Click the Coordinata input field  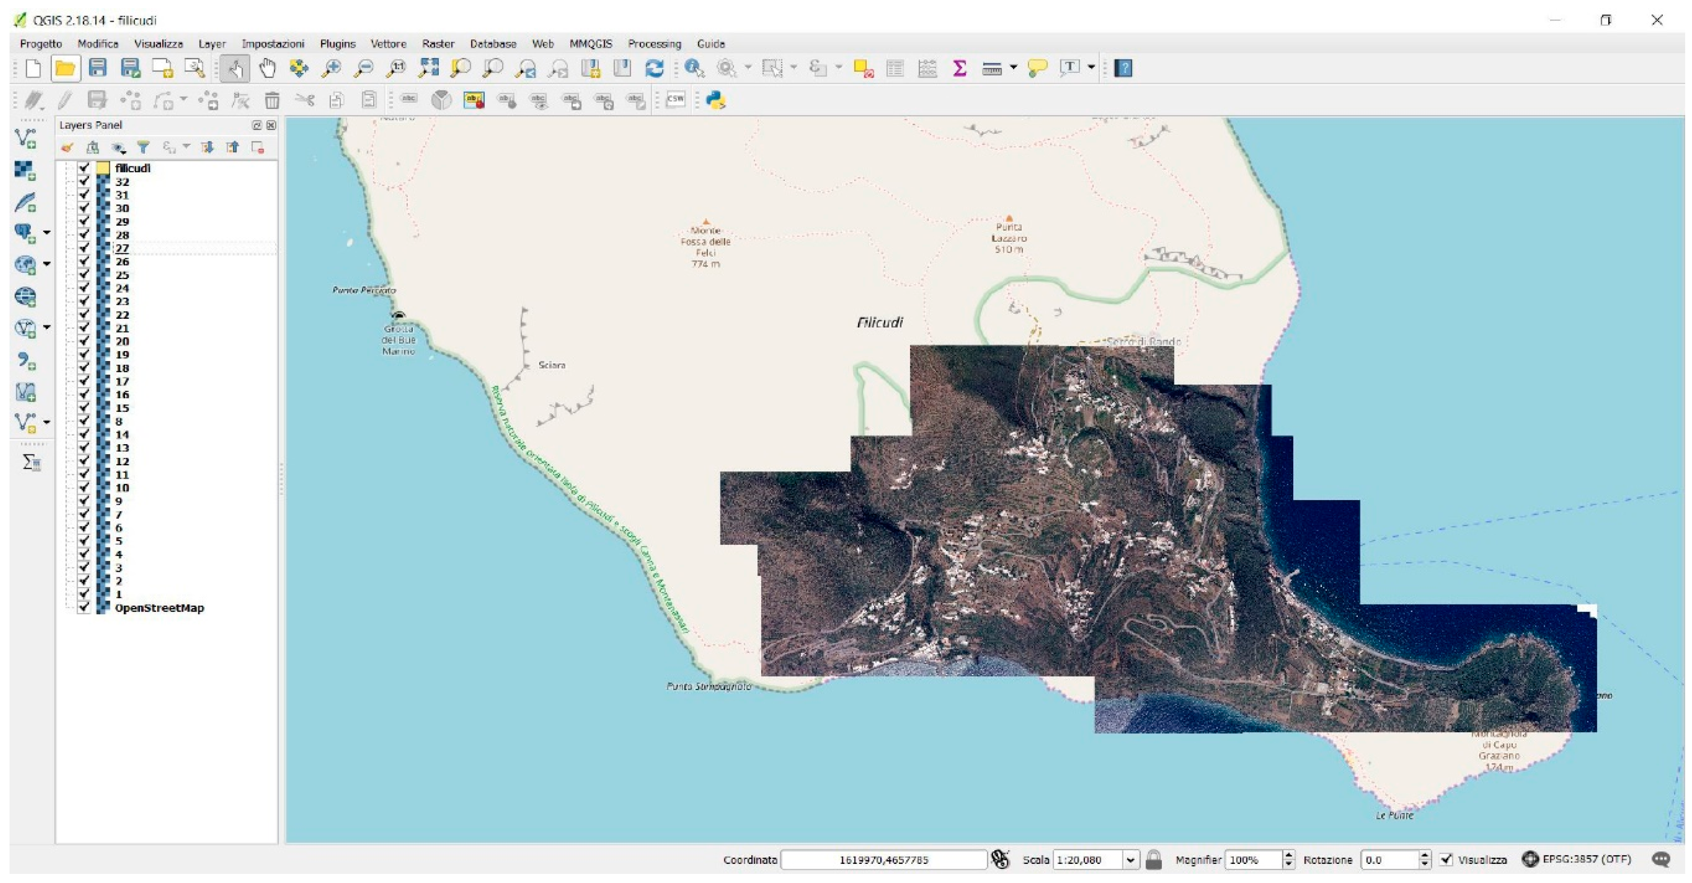[883, 859]
